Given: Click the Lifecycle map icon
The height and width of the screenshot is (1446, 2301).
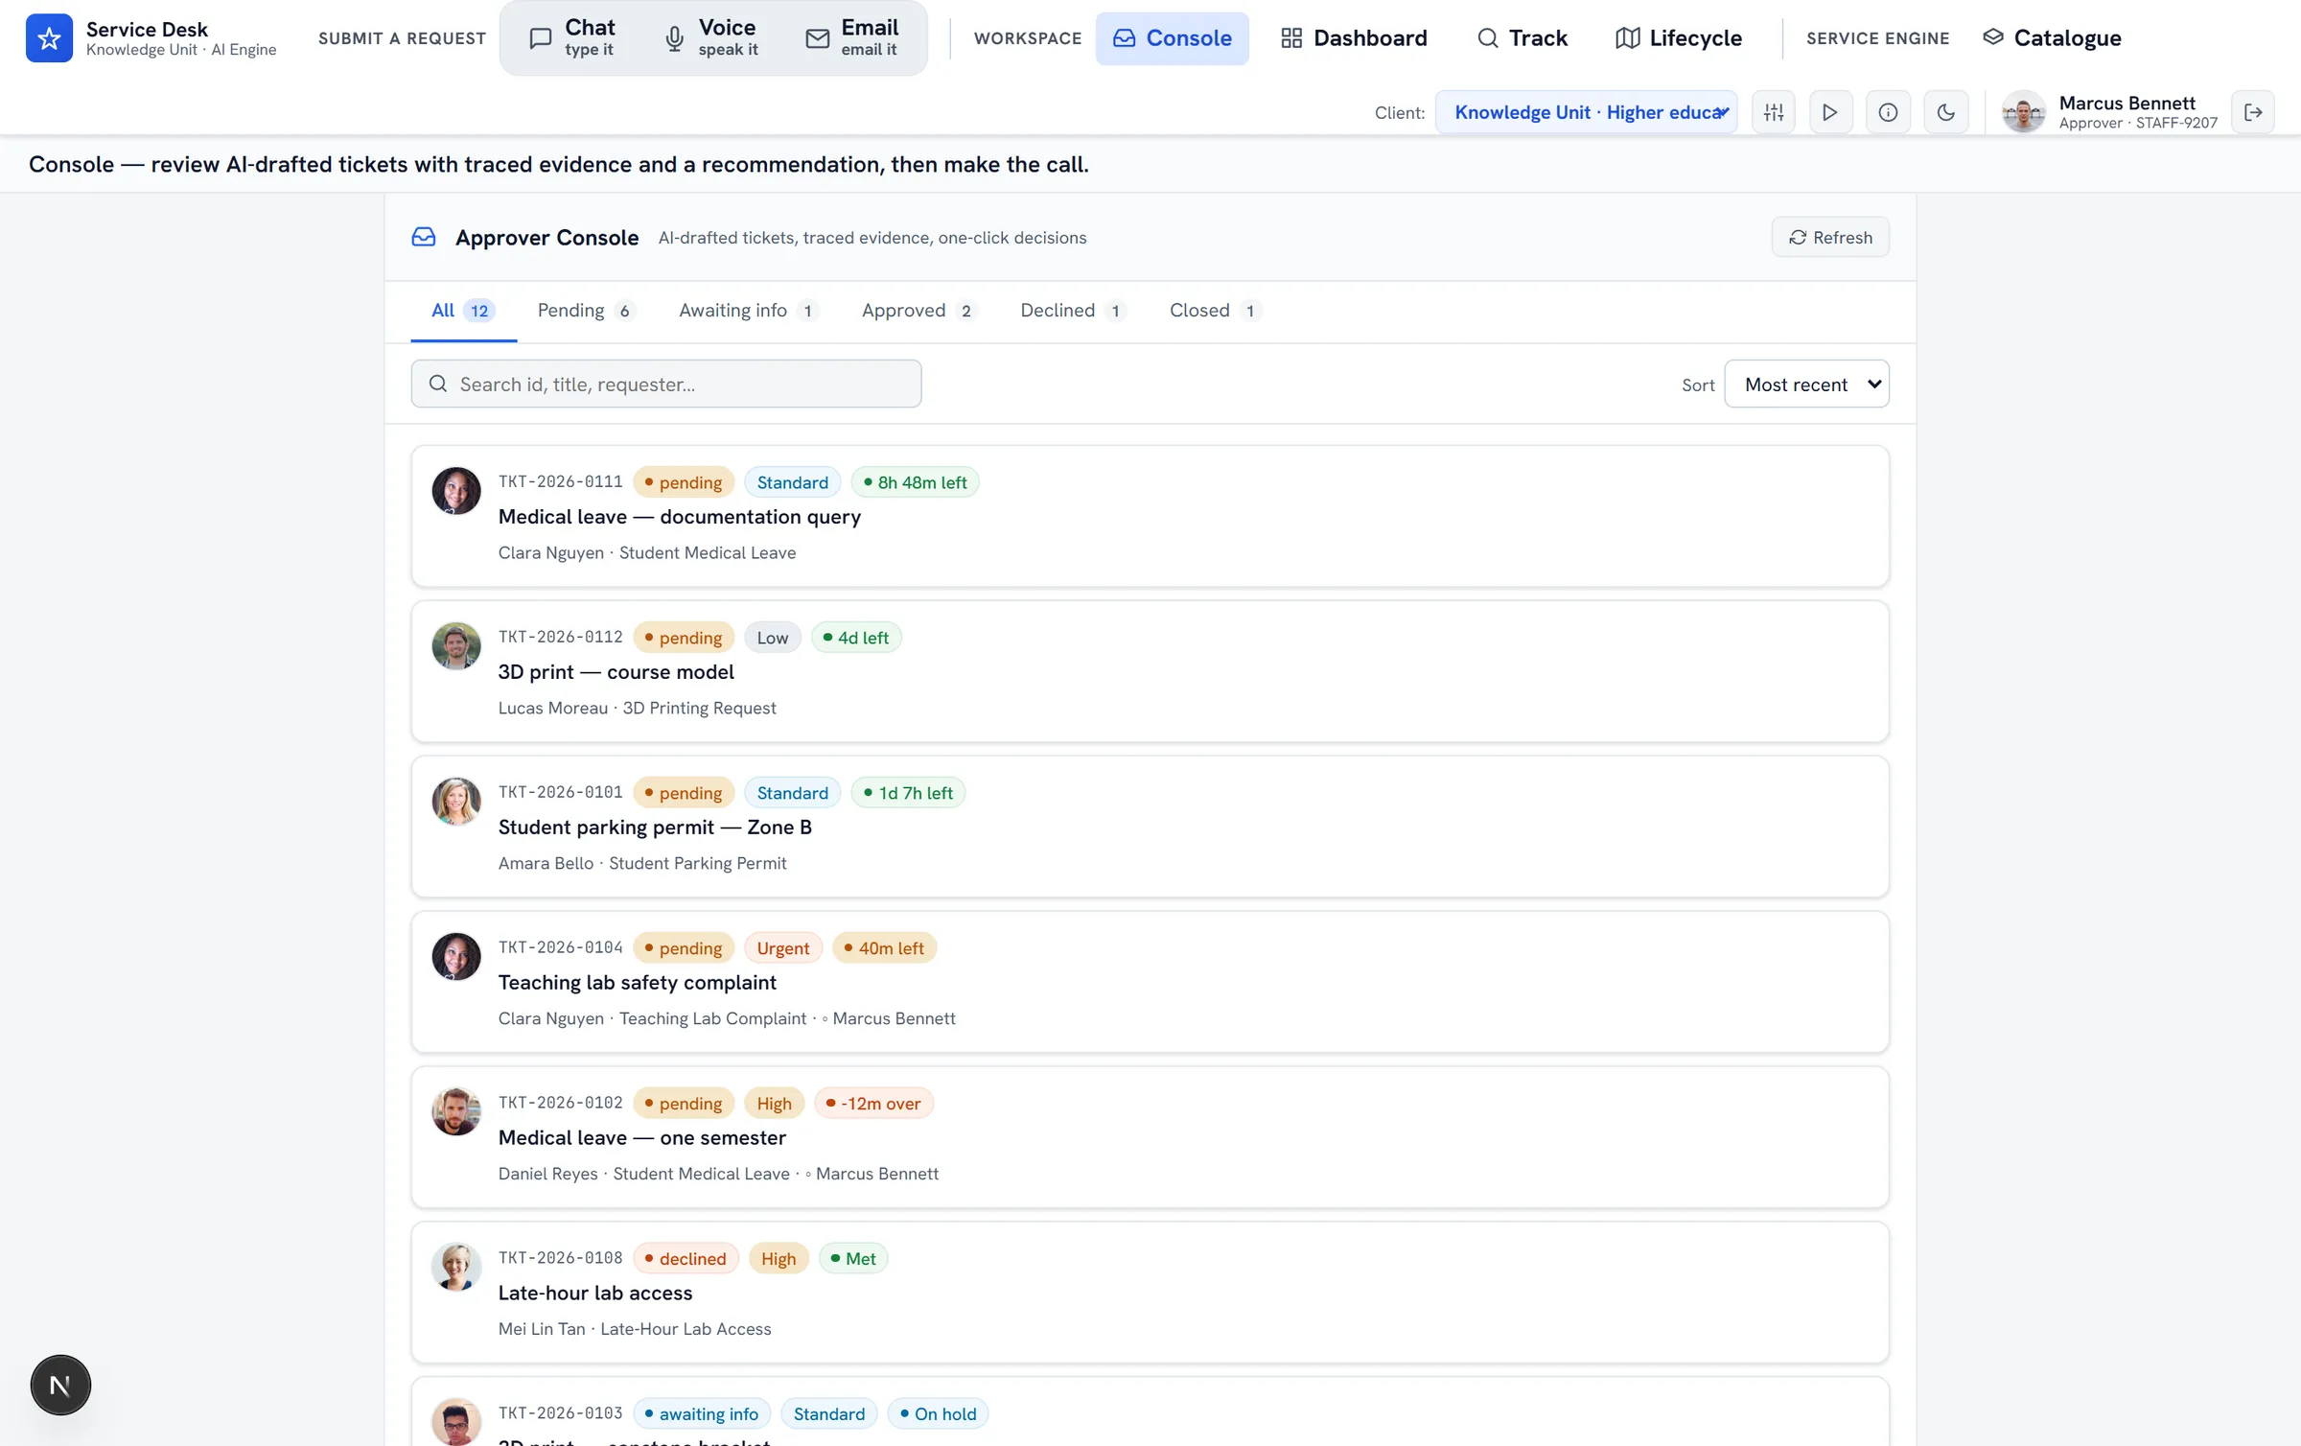Looking at the screenshot, I should click(1627, 38).
